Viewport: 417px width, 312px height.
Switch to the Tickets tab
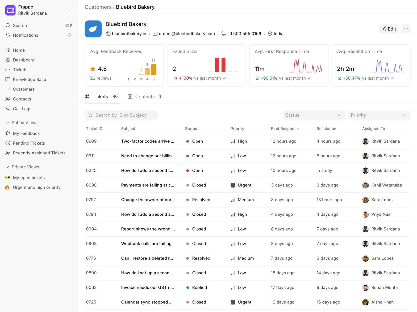click(102, 97)
